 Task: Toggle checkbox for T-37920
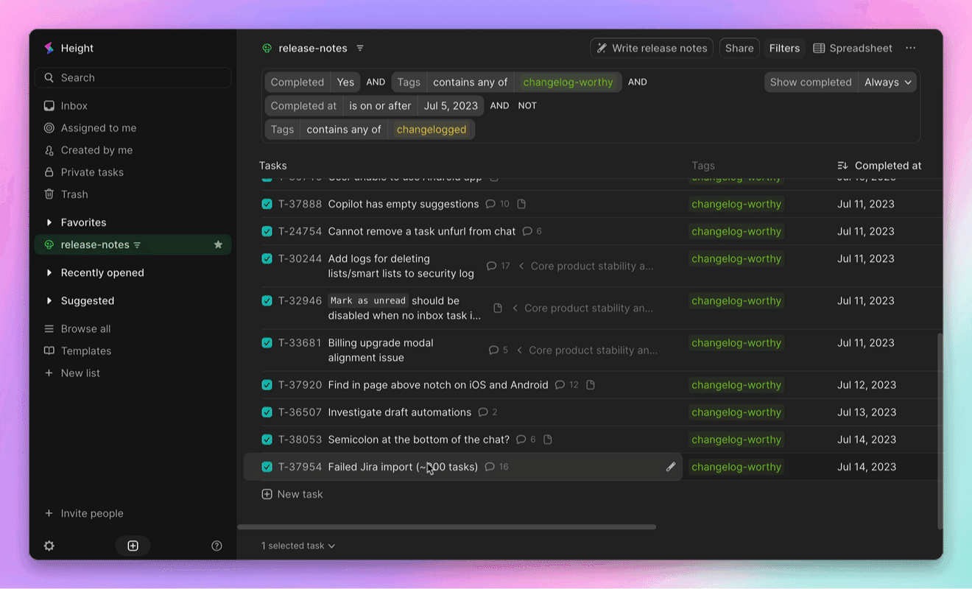(x=267, y=385)
